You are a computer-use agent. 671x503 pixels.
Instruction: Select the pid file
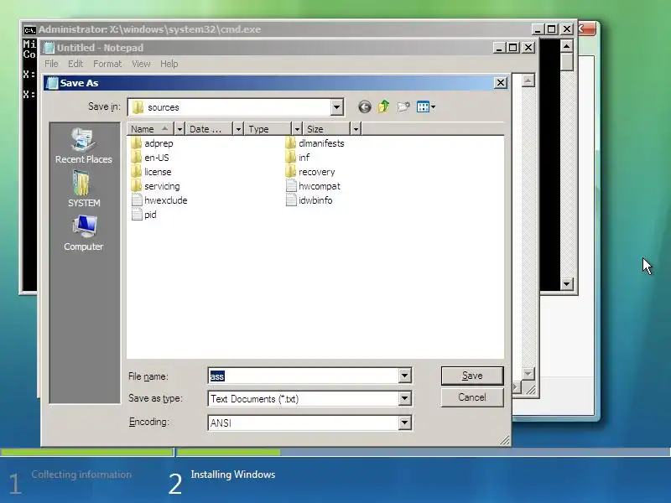coord(143,215)
